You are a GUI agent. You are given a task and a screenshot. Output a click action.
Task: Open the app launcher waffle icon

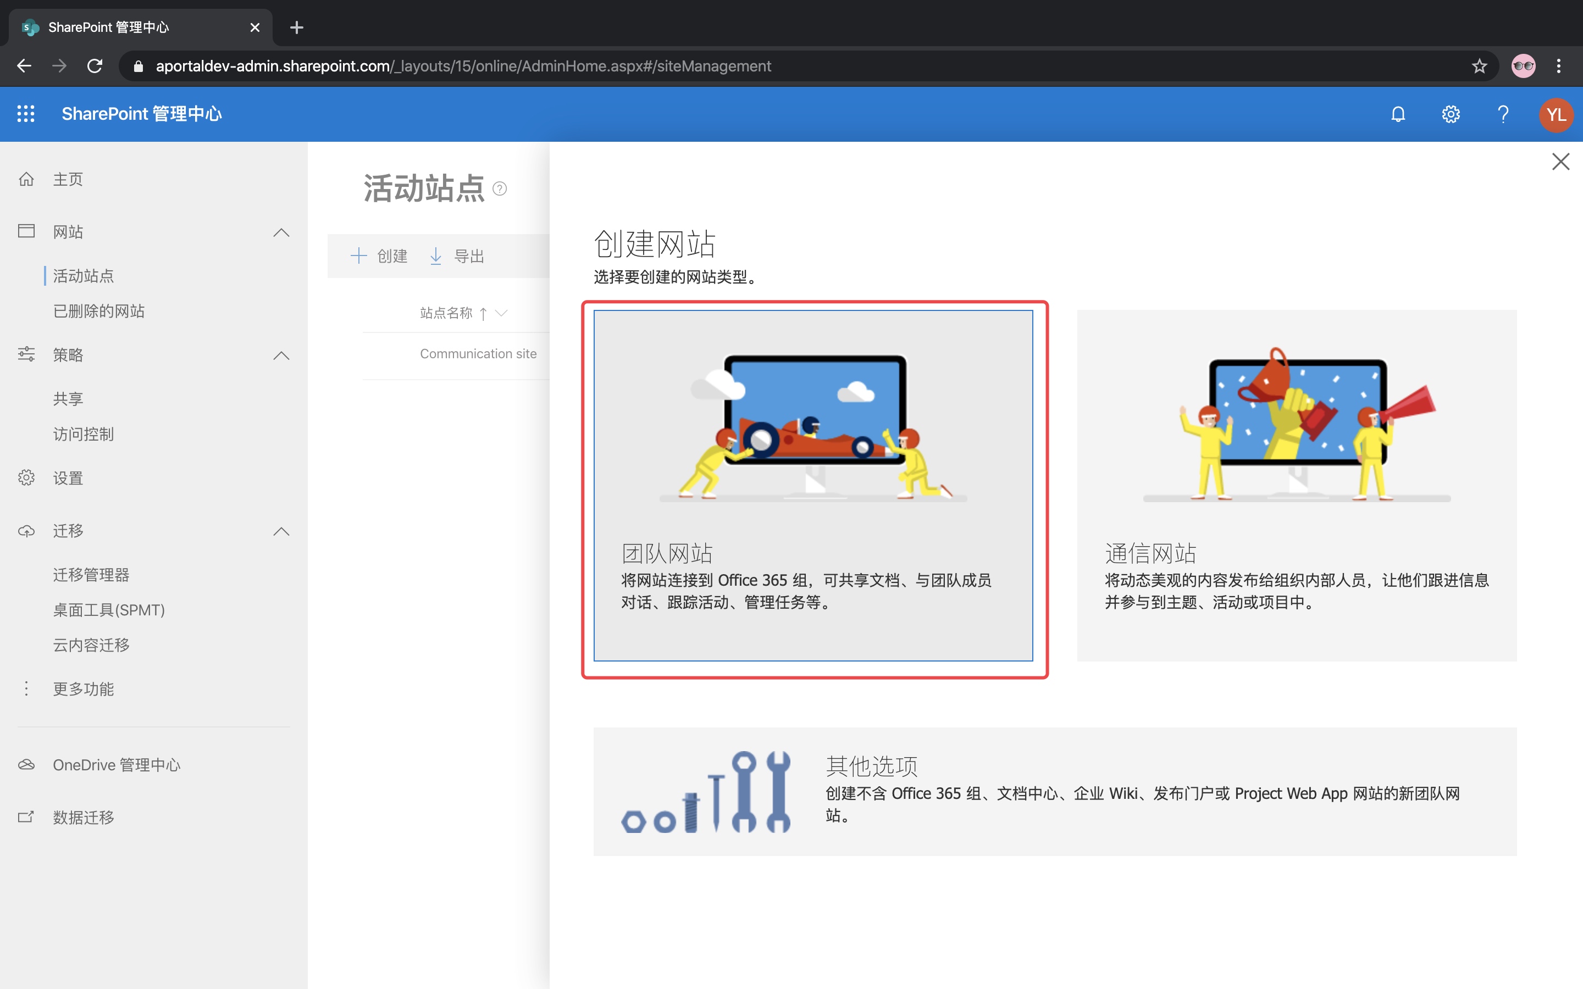coord(25,114)
